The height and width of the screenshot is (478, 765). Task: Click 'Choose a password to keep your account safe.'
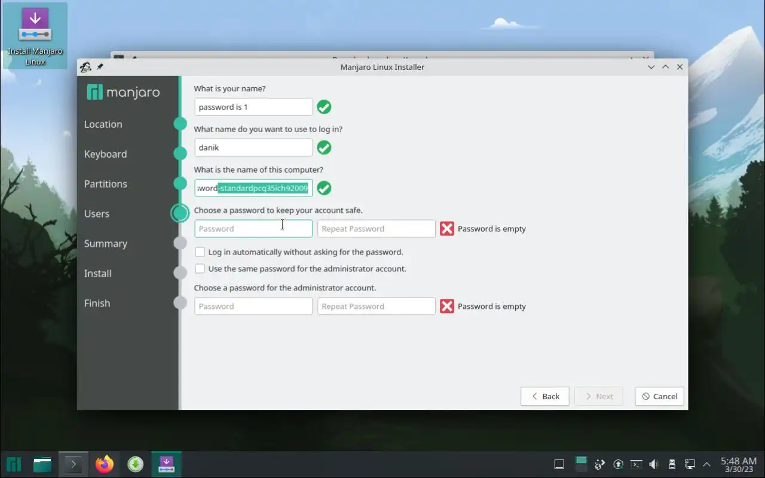click(278, 210)
